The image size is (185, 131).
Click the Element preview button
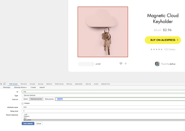(36, 99)
